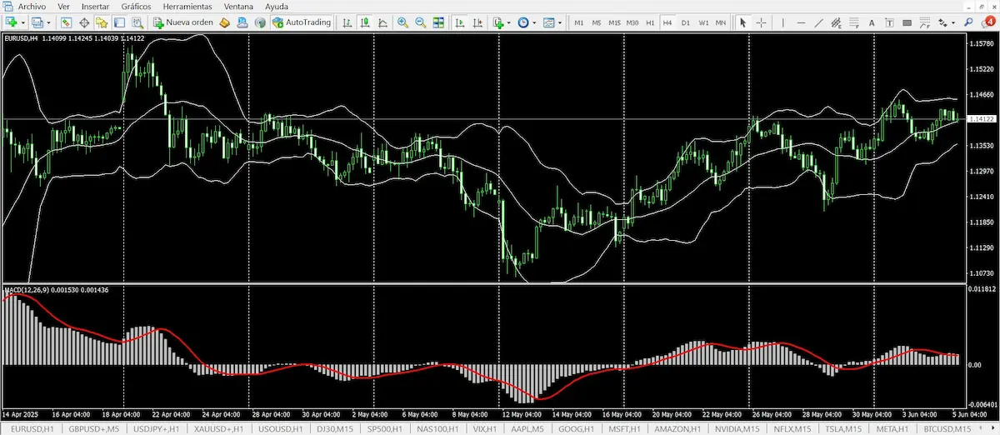Click the Zoom In magnifier icon
The height and width of the screenshot is (435, 1000).
(403, 22)
